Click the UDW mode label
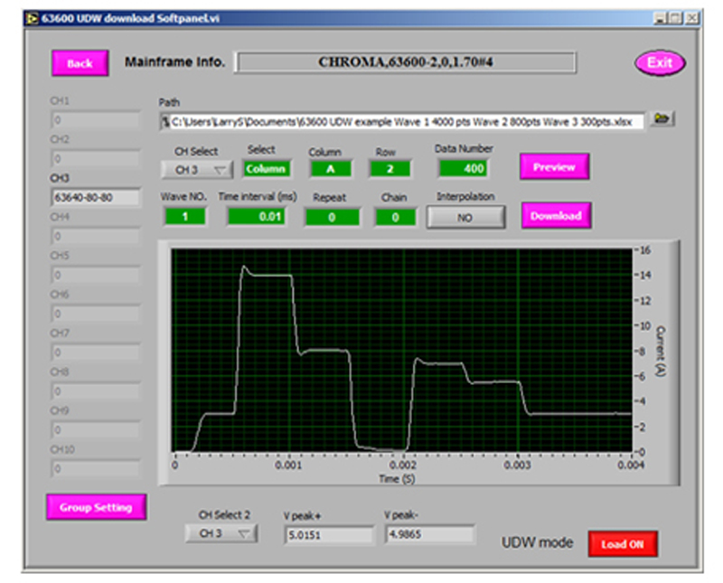This screenshot has width=723, height=583. tap(537, 542)
